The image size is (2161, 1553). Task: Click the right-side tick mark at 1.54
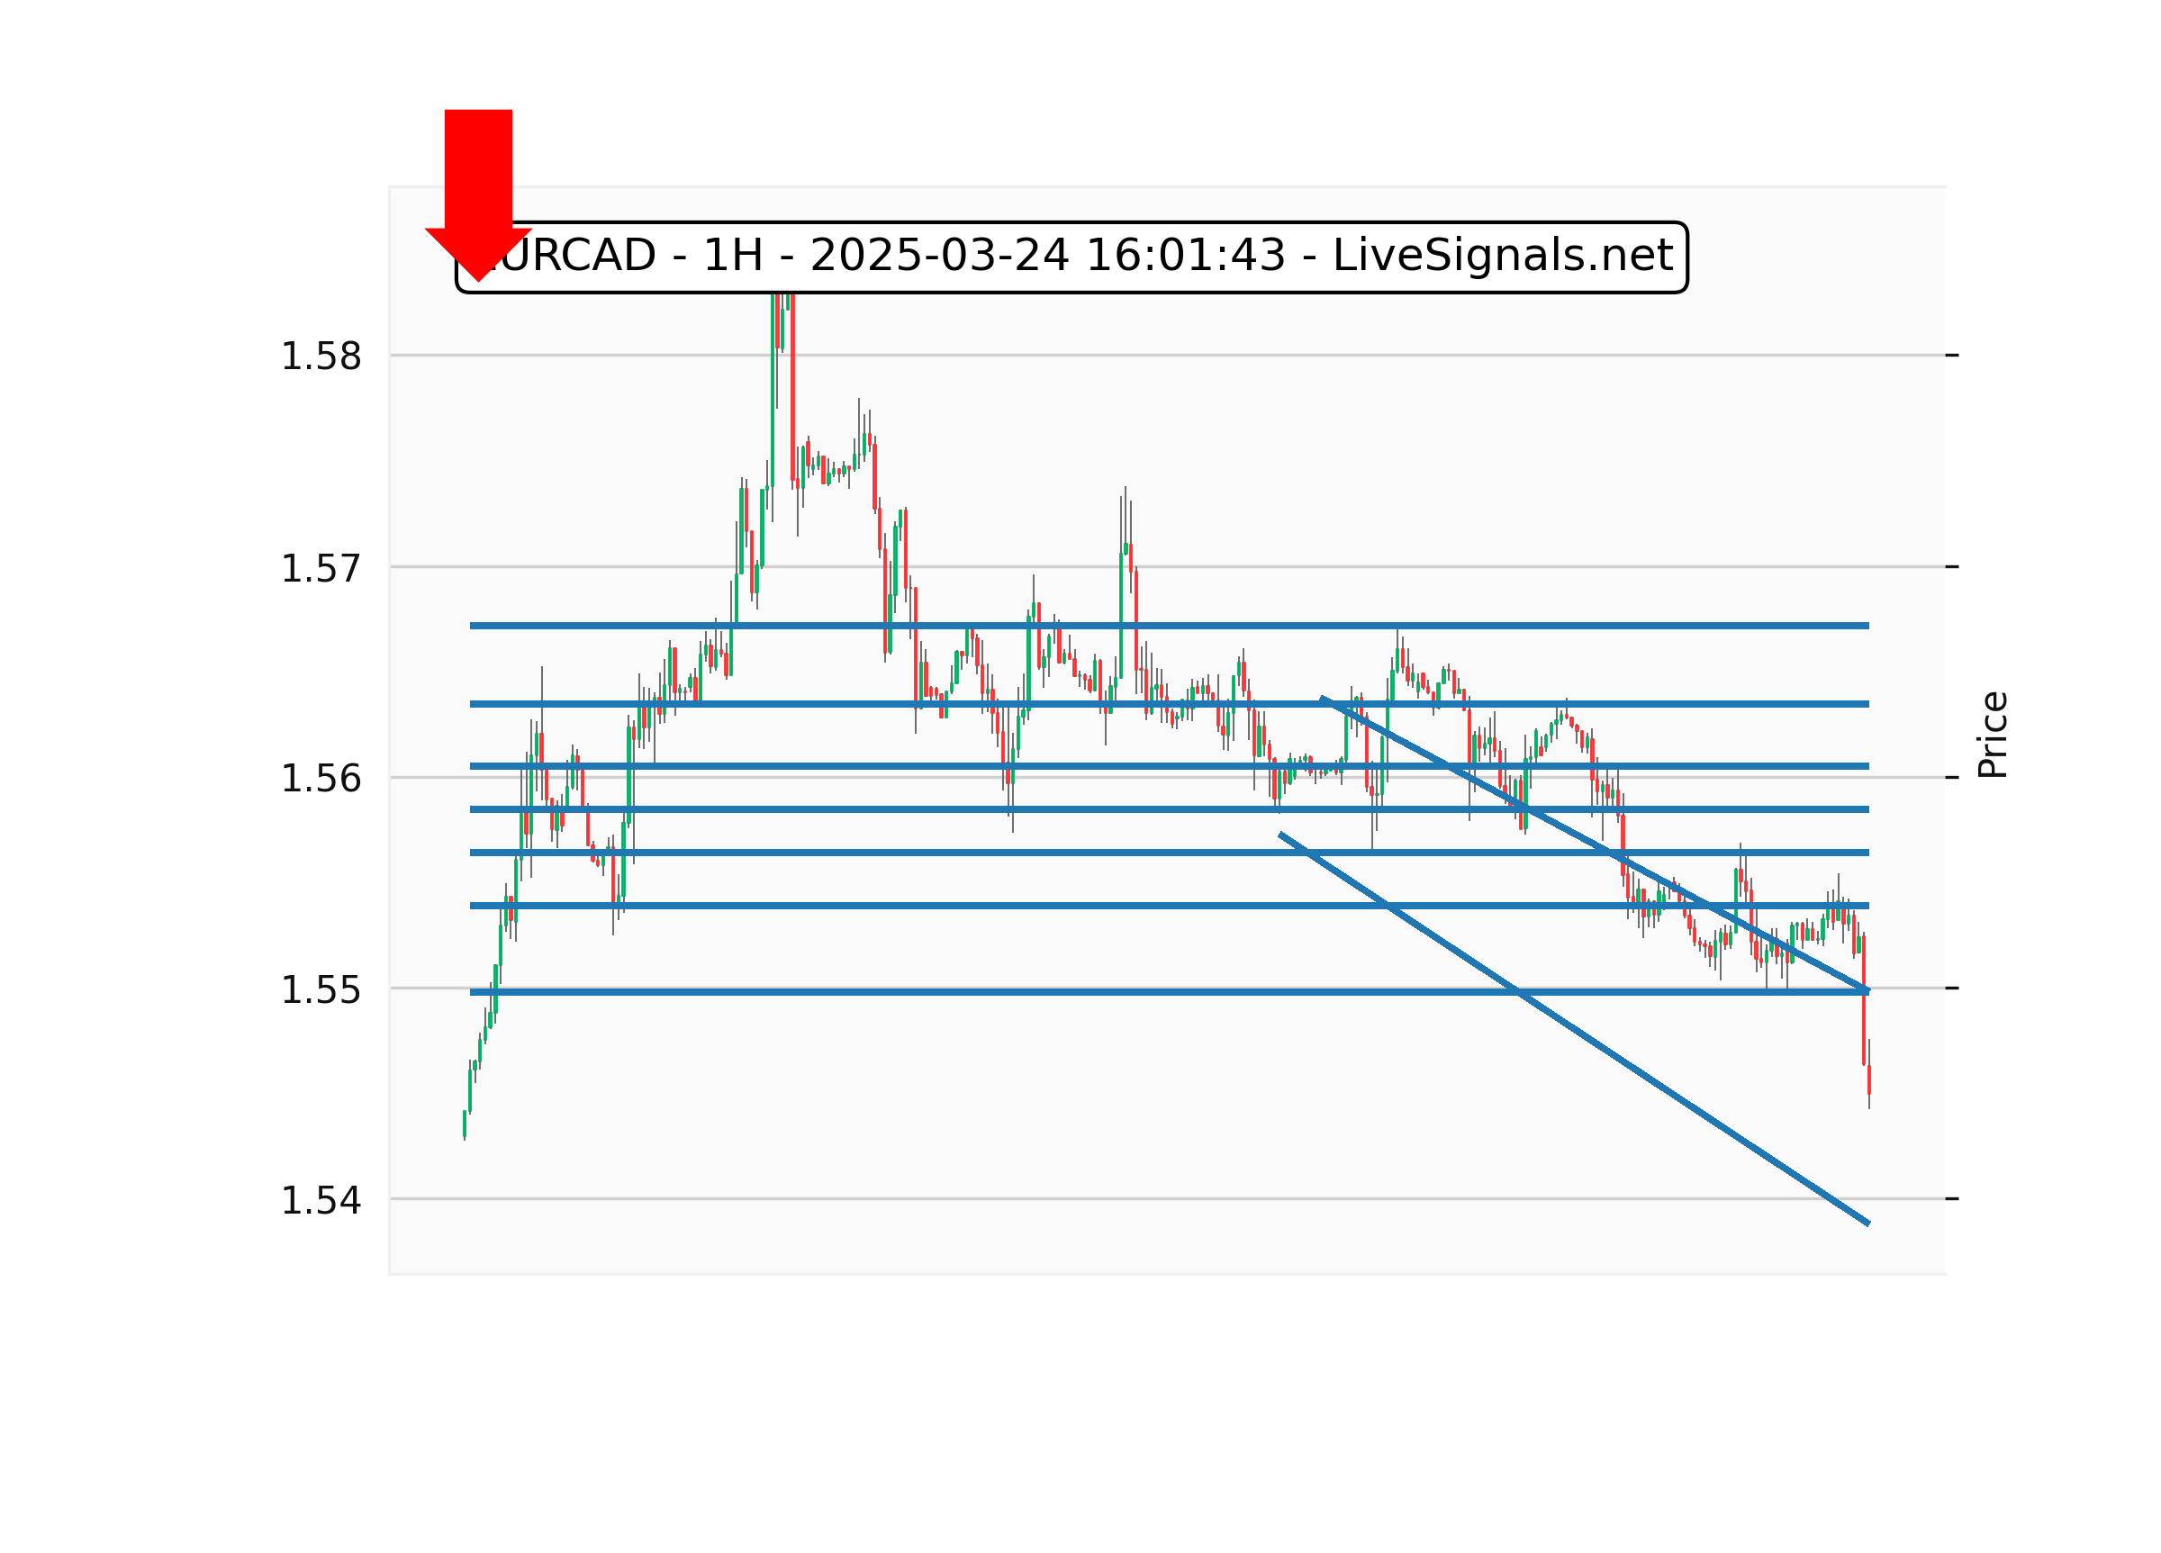coord(1951,1198)
